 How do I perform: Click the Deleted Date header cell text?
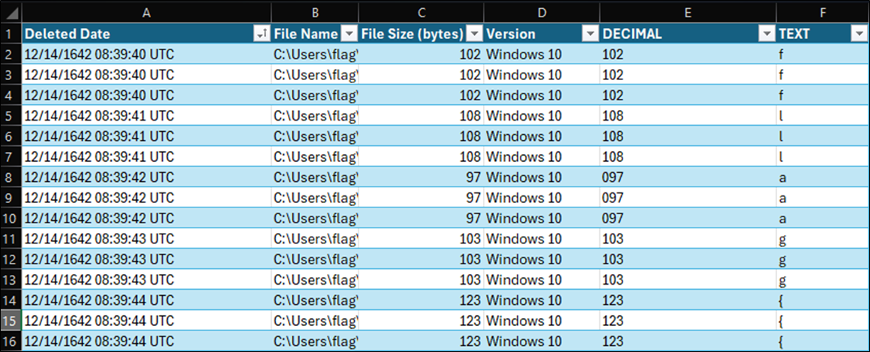[x=67, y=34]
